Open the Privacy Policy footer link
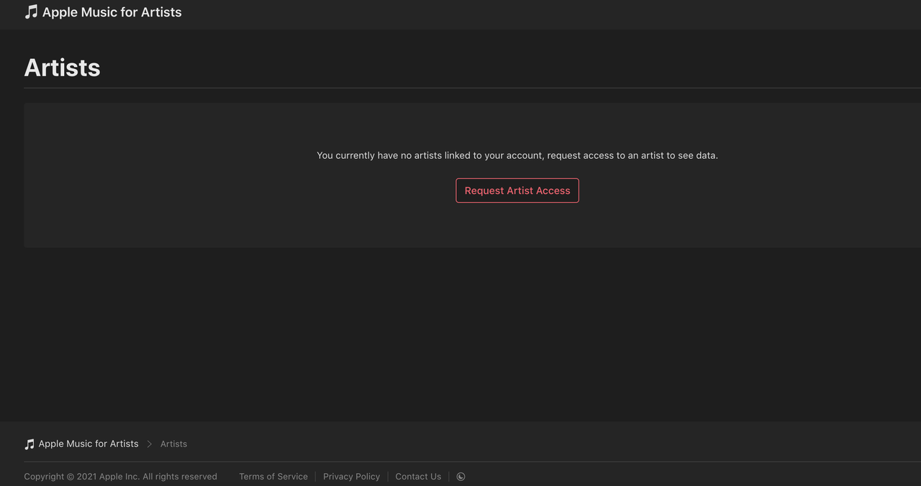 point(351,477)
